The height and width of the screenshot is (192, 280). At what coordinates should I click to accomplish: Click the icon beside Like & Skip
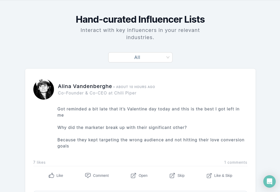pyautogui.click(x=209, y=176)
